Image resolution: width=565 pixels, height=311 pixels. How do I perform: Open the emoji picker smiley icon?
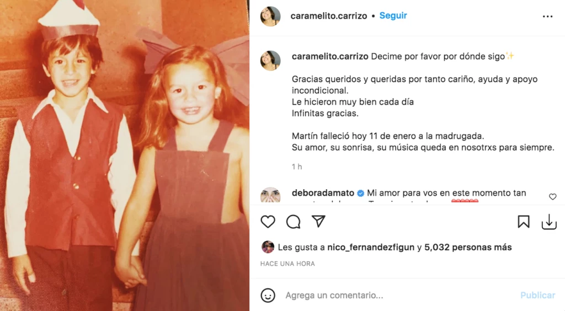268,295
